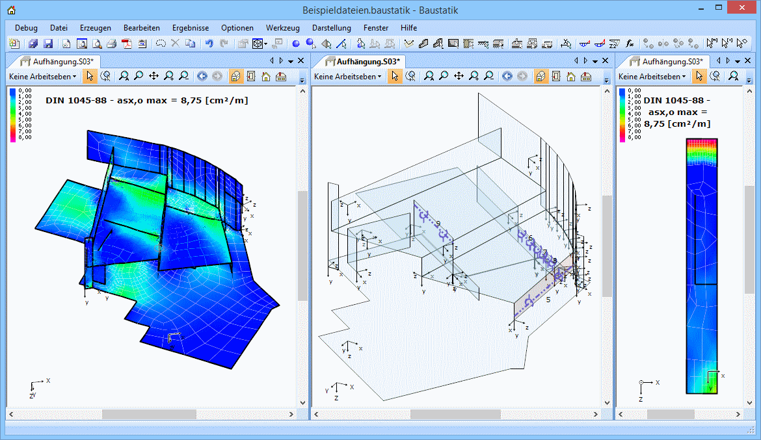Click the house home-view icon in left view
The image size is (761, 440).
pos(265,76)
